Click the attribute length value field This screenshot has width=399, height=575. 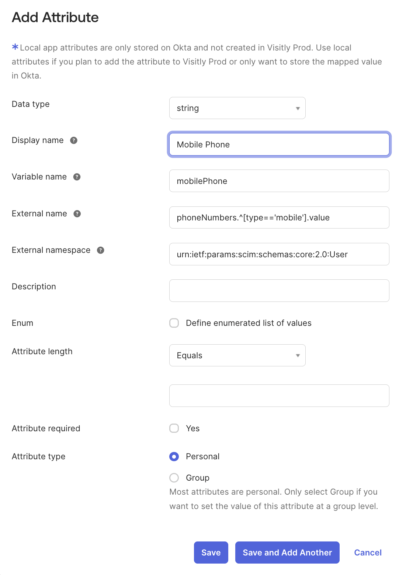(x=279, y=396)
